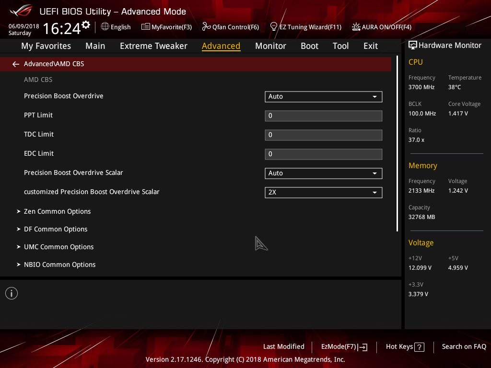
Task: Click back arrow beside Advanced\AMD CBS
Action: tap(16, 64)
